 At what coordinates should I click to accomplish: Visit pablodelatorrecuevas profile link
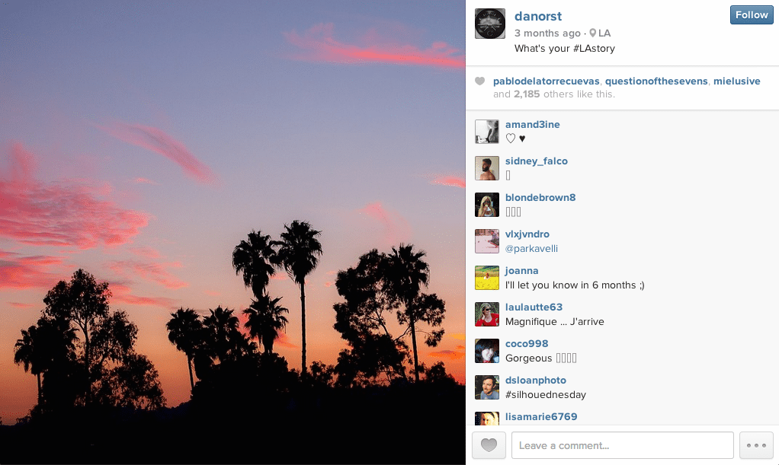[546, 81]
